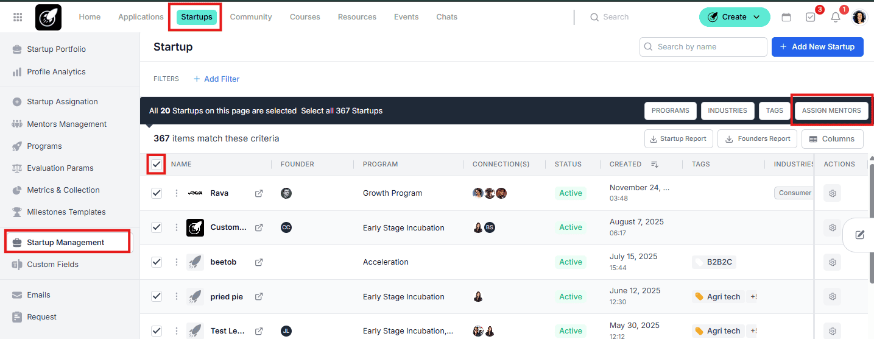
Task: Go to the Home tab
Action: pos(90,17)
